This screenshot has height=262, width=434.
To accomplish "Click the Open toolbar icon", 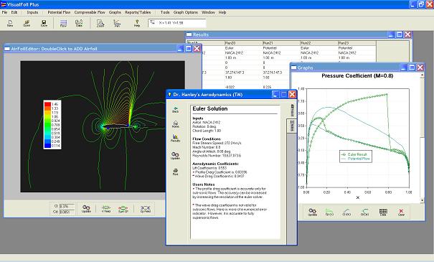I will [x=27, y=23].
